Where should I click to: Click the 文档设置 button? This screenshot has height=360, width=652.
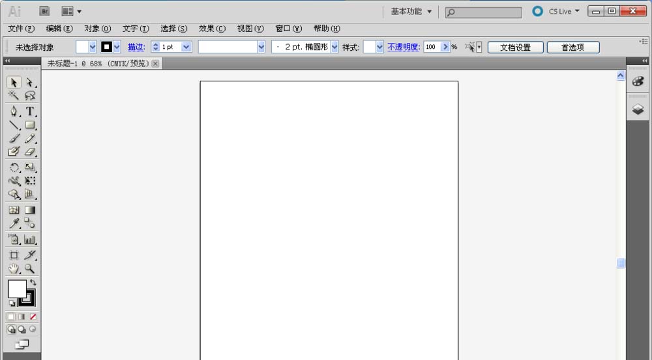(x=516, y=48)
